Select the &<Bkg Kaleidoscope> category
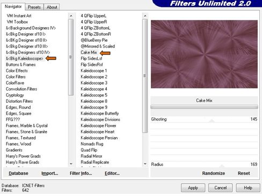Screen dimensions: 262x196 click(25, 58)
